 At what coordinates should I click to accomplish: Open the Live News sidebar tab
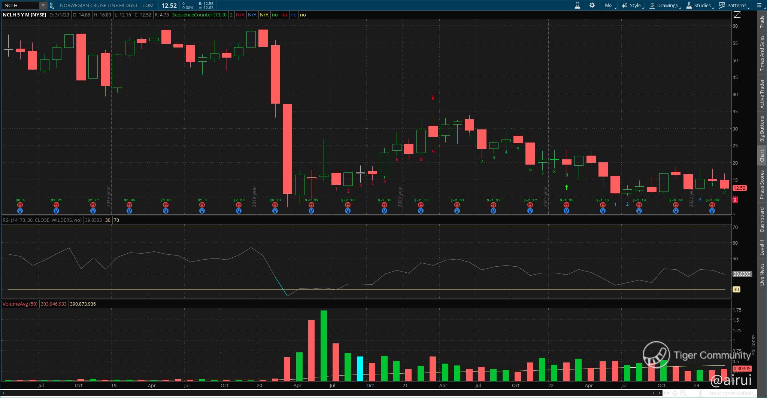click(x=762, y=275)
